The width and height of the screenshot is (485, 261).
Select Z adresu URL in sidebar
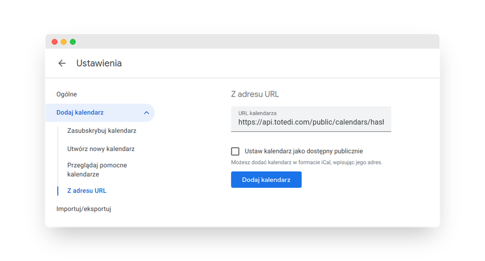pyautogui.click(x=87, y=190)
